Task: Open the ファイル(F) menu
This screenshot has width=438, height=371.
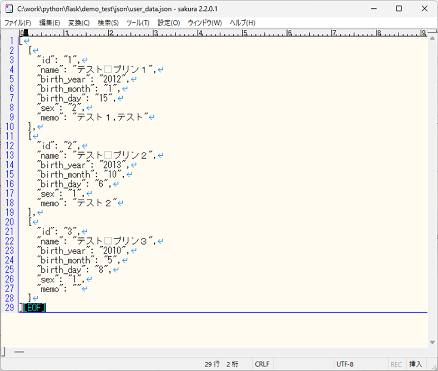Action: tap(18, 23)
